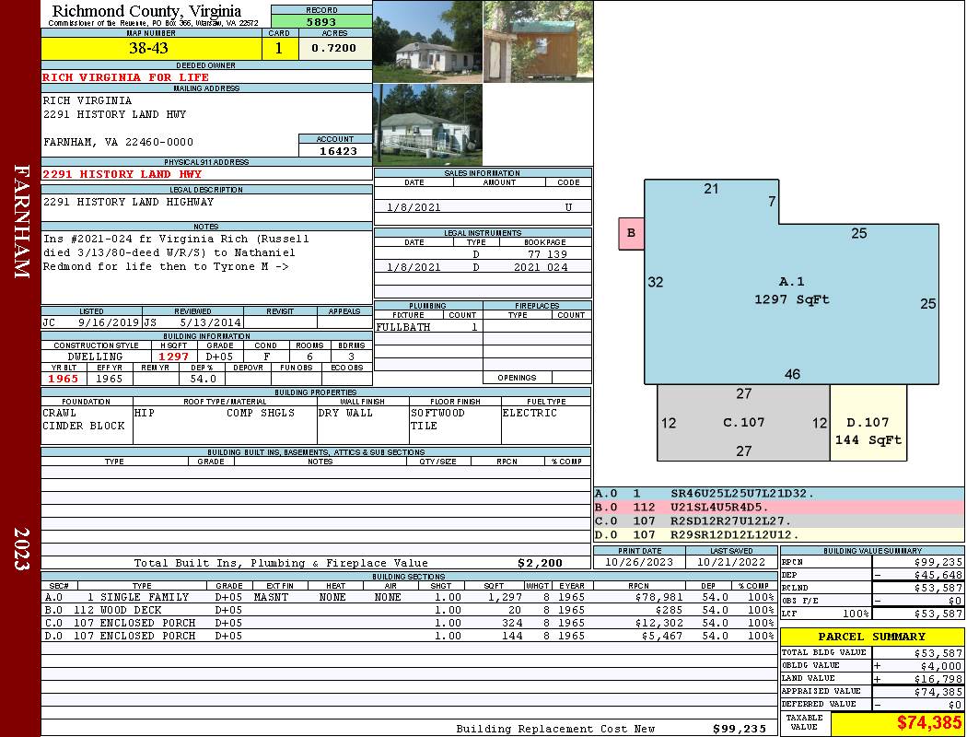Click H SQFT value 1297 in building information
This screenshot has width=967, height=737.
click(174, 357)
